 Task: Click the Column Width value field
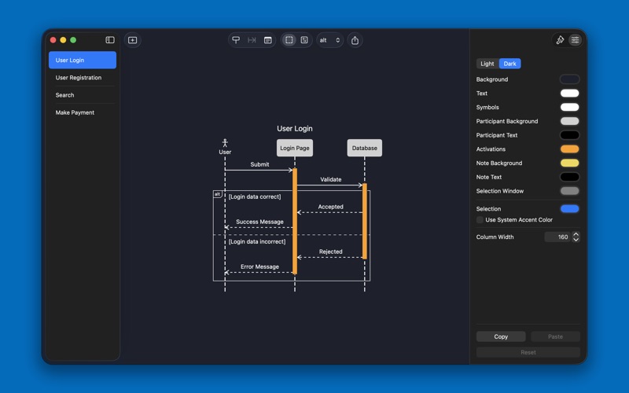click(557, 237)
